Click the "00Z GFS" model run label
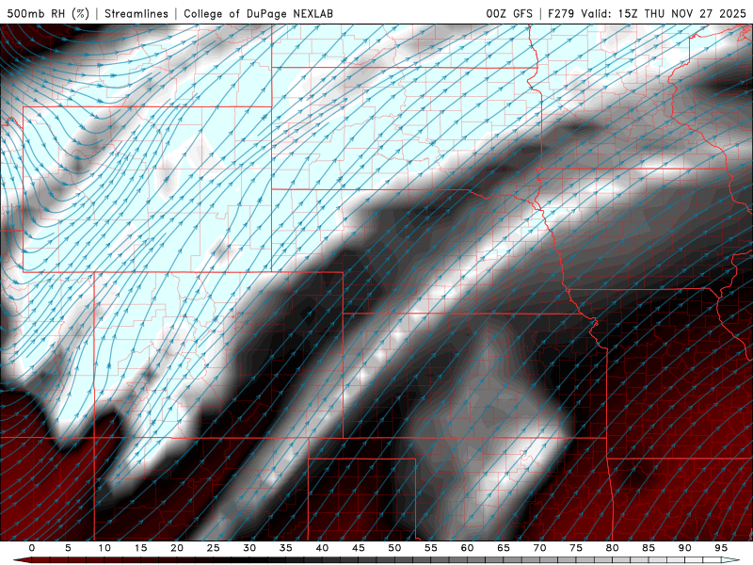 coord(509,13)
